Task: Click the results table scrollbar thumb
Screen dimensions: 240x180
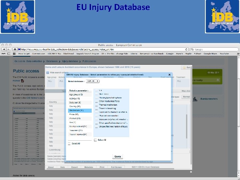Action: point(187,126)
